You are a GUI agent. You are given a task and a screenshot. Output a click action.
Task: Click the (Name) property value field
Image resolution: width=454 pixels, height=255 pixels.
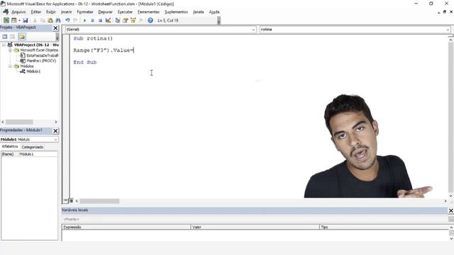point(38,154)
